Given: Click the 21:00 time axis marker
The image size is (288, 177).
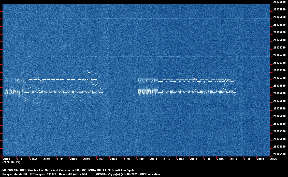Looking at the screenshot, I should click(x=6, y=159).
